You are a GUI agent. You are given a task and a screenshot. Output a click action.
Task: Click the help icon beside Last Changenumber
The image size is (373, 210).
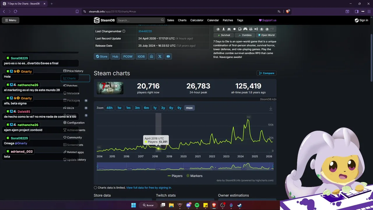[x=124, y=31]
